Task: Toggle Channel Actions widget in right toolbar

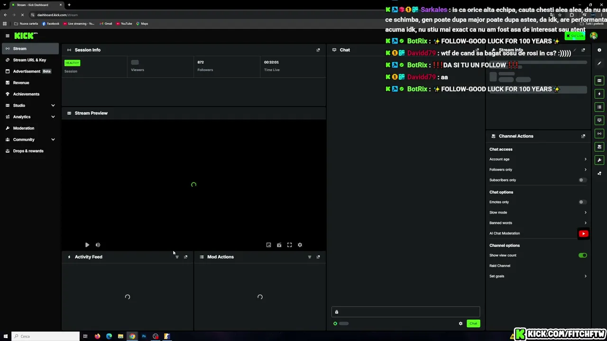Action: tap(599, 147)
